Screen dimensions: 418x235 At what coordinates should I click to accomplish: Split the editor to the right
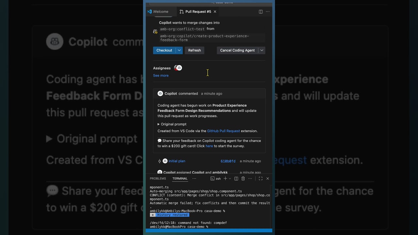click(261, 11)
